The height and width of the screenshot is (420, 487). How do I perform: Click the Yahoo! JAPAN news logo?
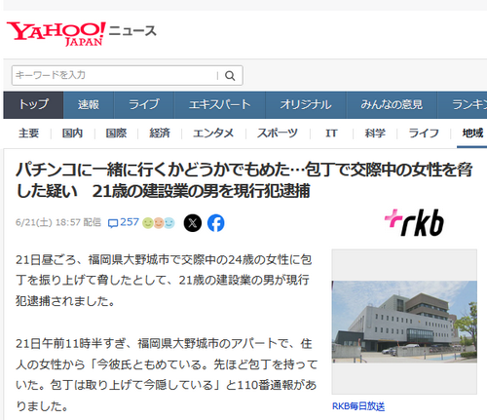click(82, 34)
